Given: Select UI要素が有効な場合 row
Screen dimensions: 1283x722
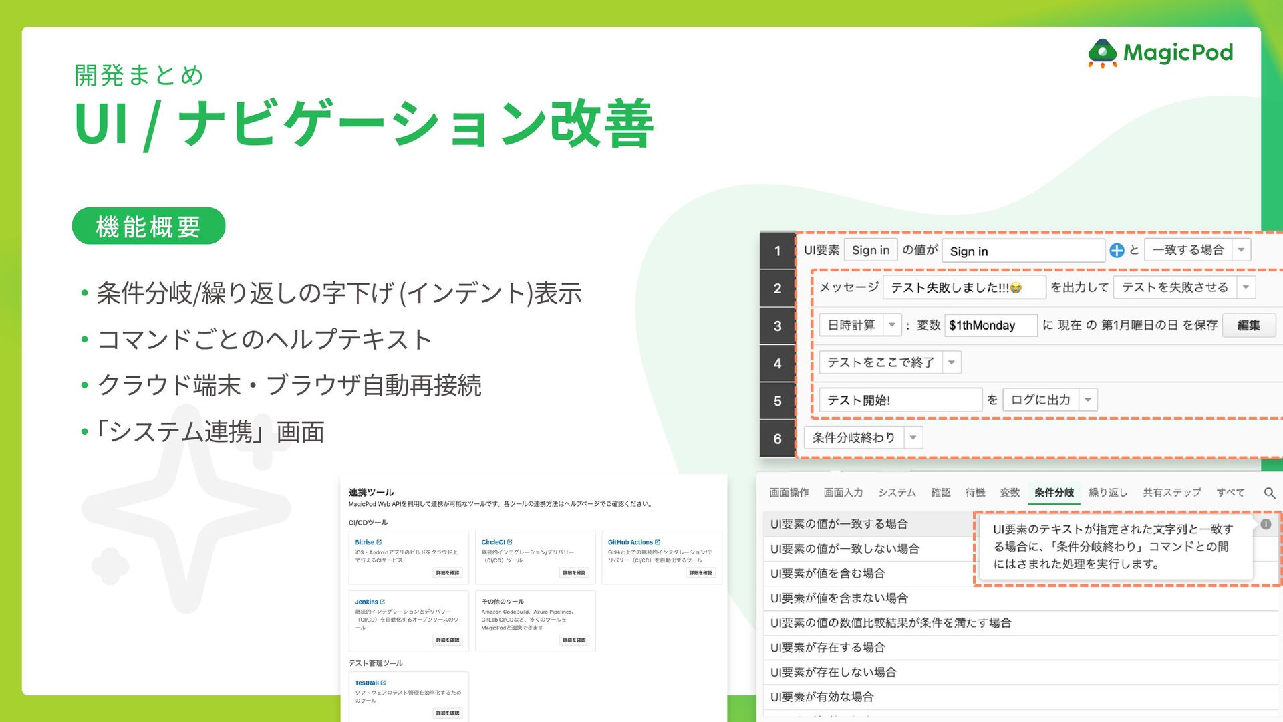Looking at the screenshot, I should [x=1021, y=697].
